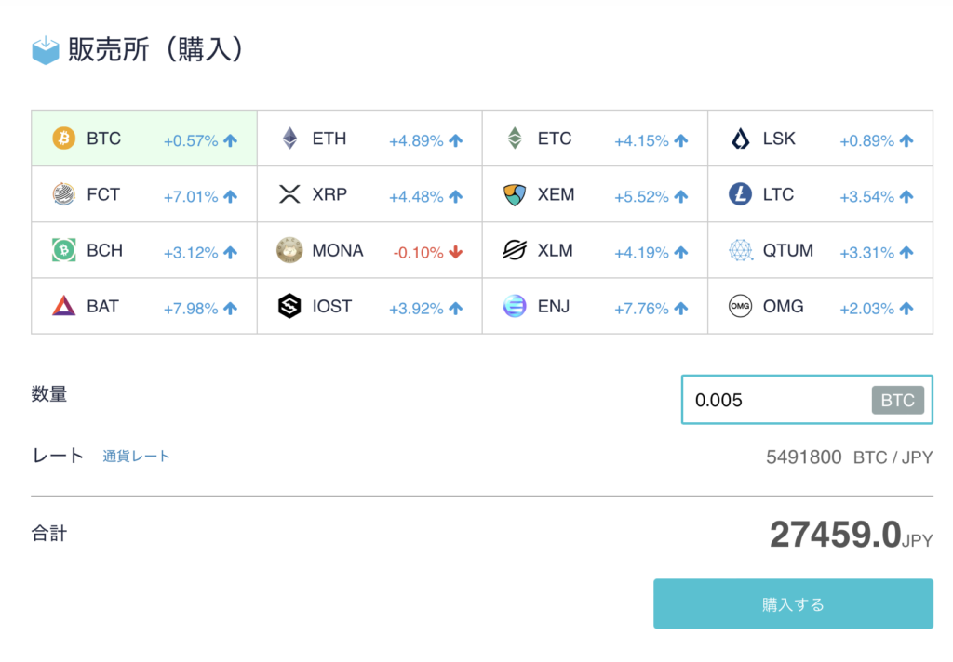Choose the MONA coin icon
Image resolution: width=953 pixels, height=662 pixels.
289,250
